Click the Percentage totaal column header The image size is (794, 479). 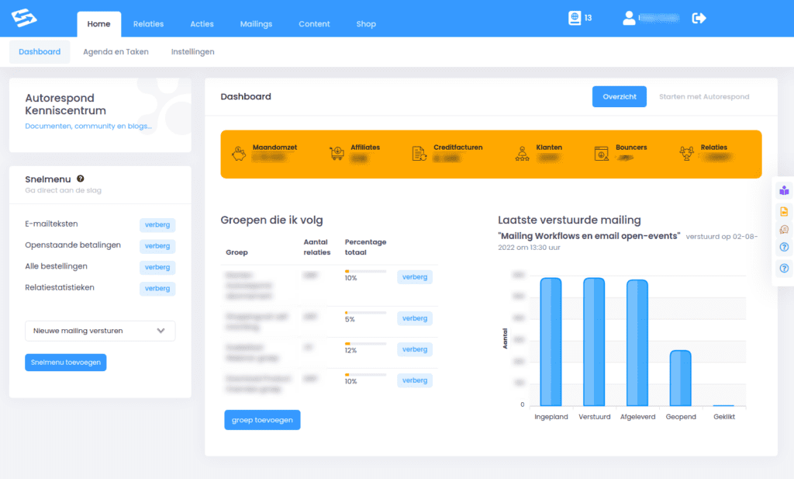pyautogui.click(x=366, y=247)
